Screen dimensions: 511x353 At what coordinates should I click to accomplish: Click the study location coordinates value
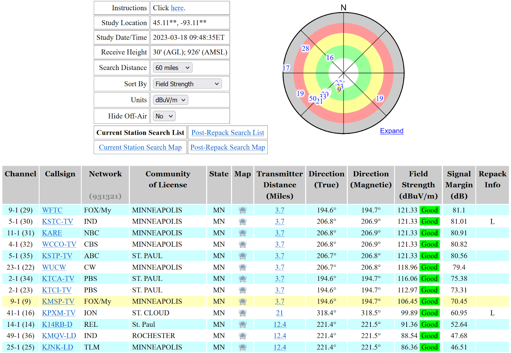click(179, 23)
